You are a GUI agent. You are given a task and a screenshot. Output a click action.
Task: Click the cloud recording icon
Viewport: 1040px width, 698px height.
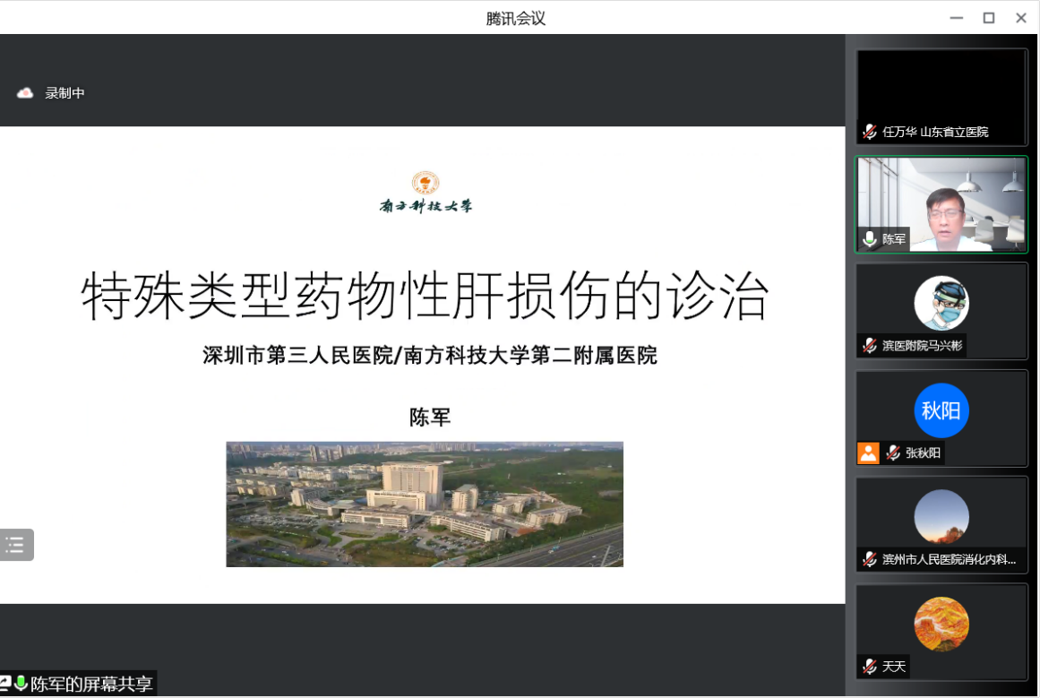point(25,93)
